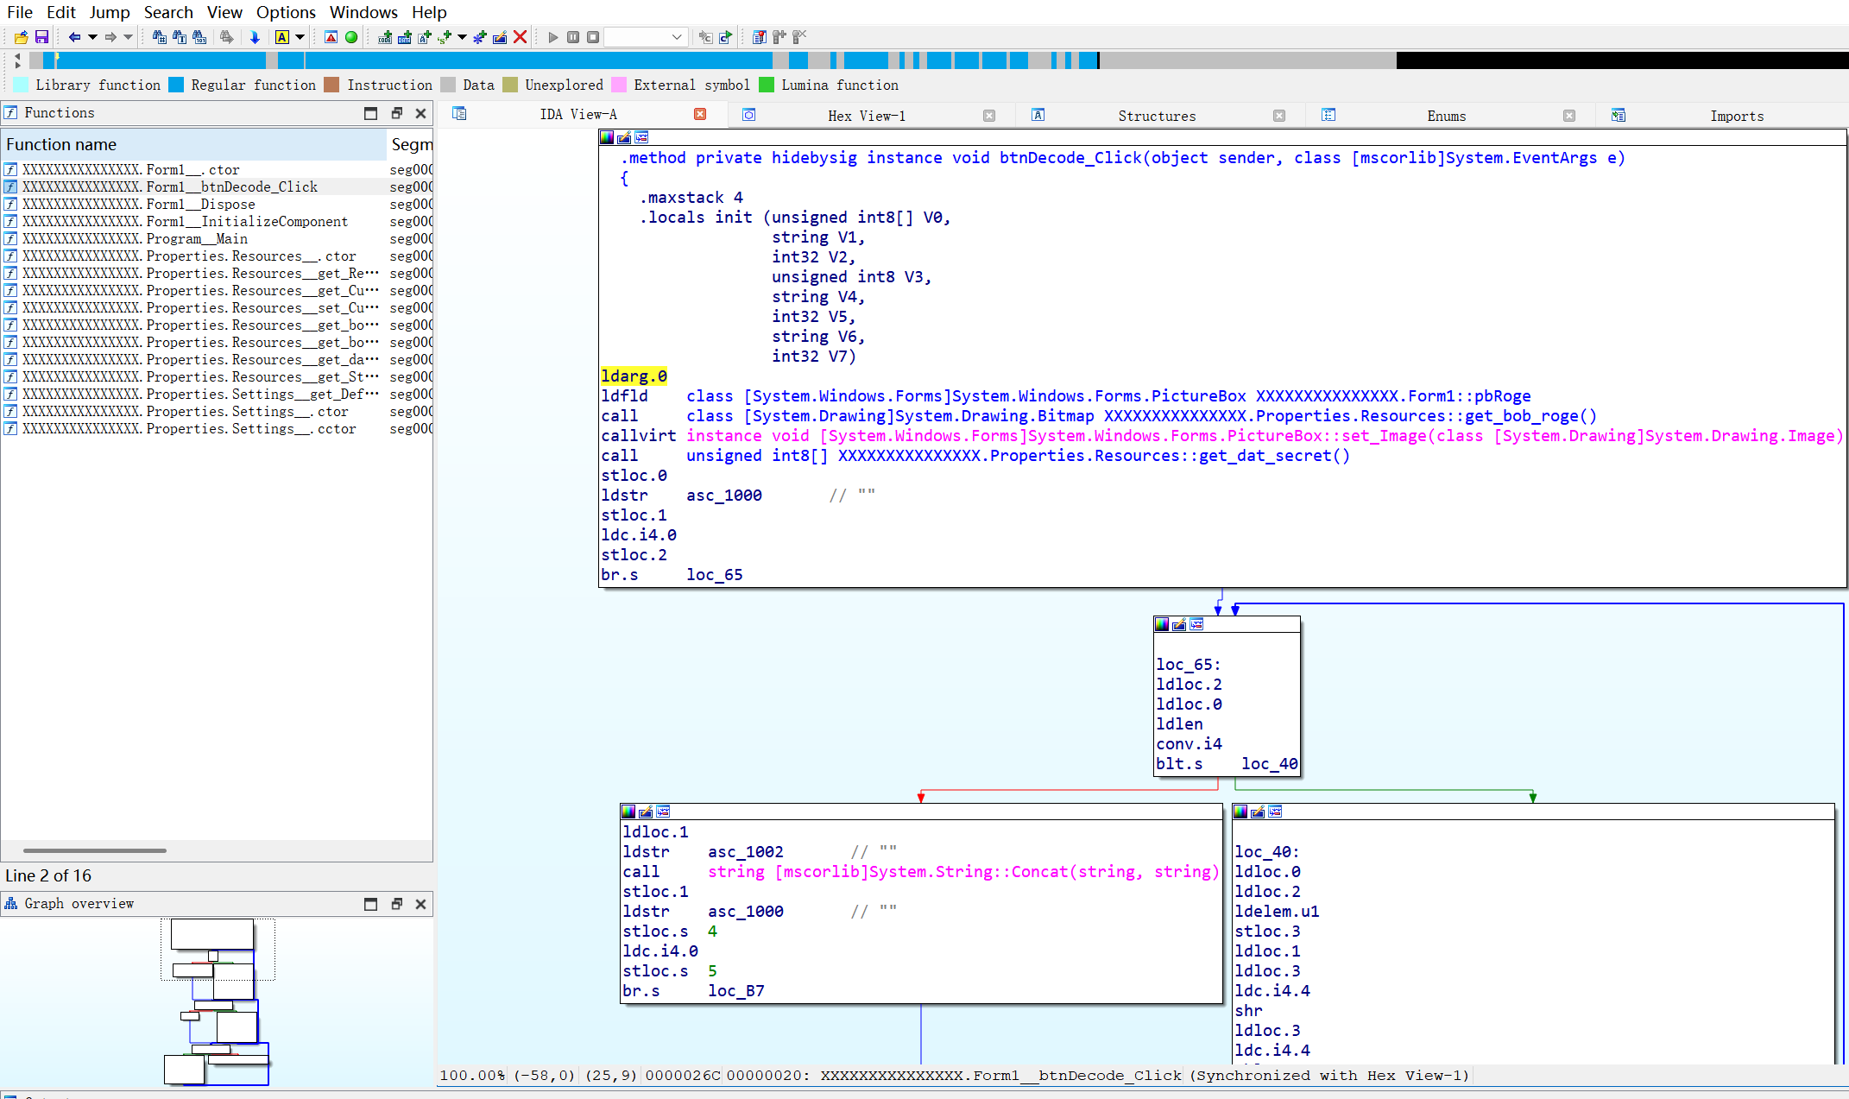The image size is (1849, 1099).
Task: Expand dropdown next to yellow A icon
Action: pos(300,37)
